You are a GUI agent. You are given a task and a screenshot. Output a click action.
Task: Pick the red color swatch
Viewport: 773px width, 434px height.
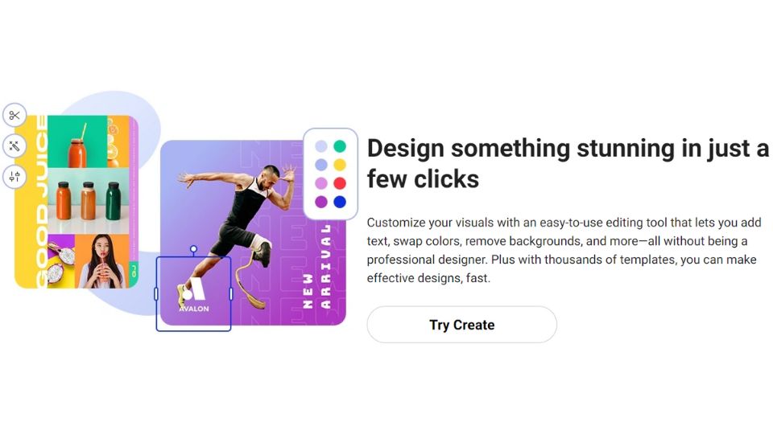click(x=340, y=183)
